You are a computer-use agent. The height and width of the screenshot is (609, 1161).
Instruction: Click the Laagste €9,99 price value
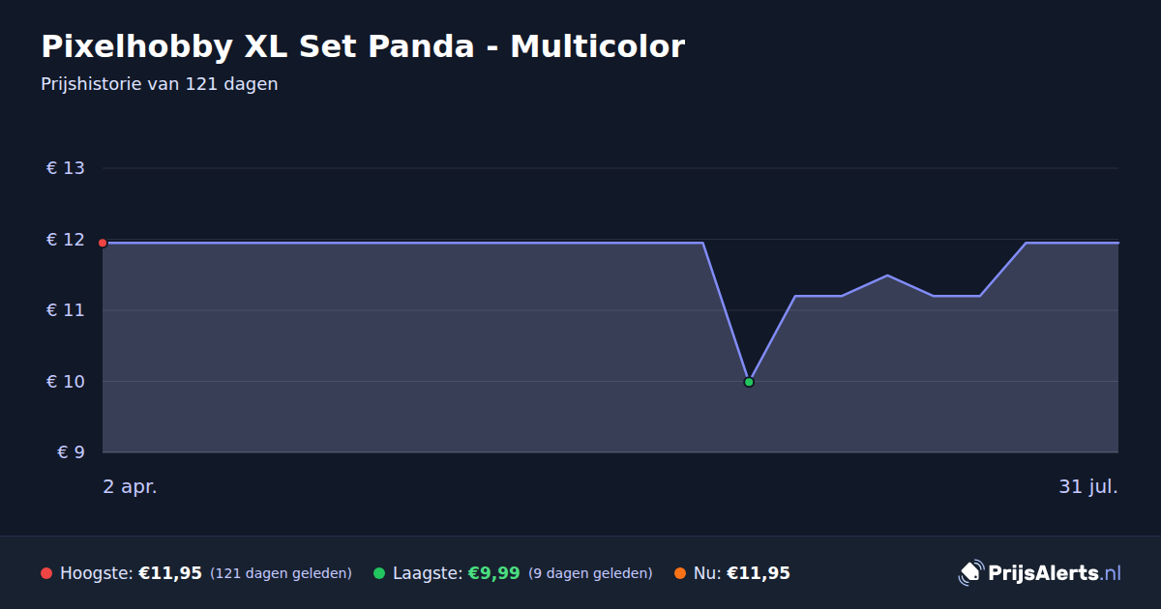[x=494, y=573]
